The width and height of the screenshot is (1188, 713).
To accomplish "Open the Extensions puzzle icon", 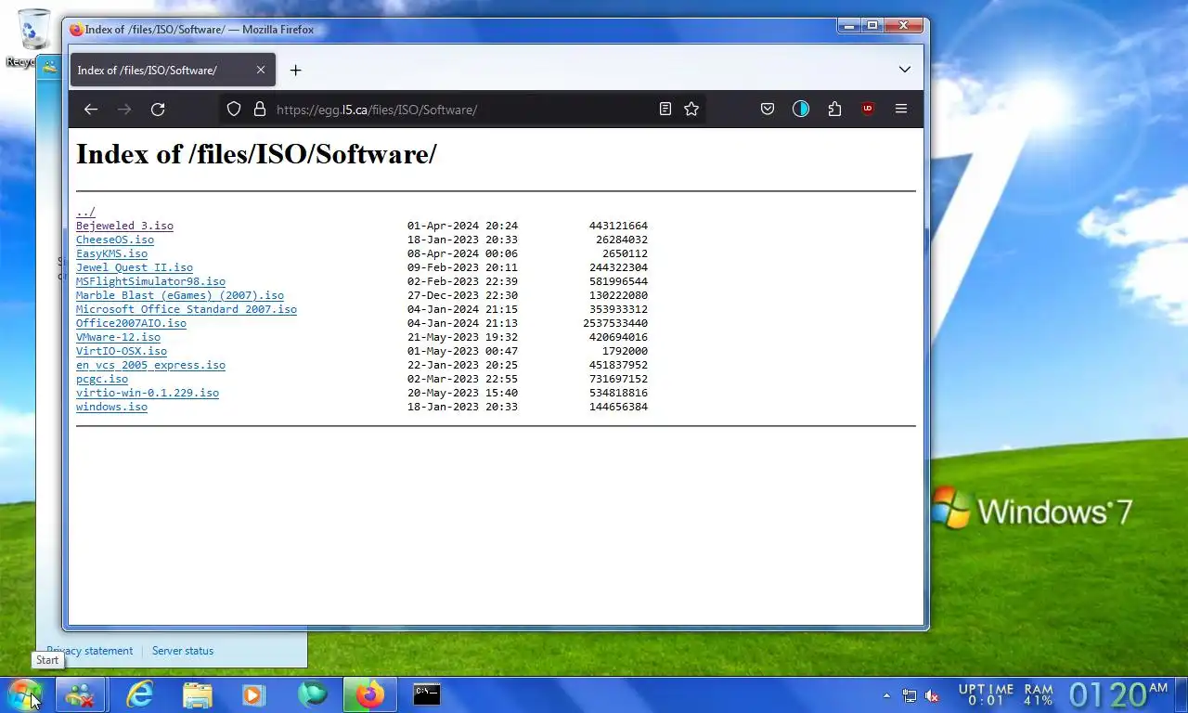I will (x=834, y=110).
